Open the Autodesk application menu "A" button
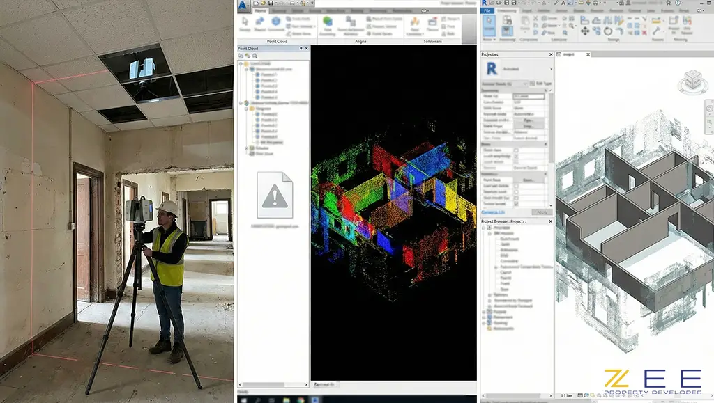Screen dimensions: 714x403 pyautogui.click(x=243, y=4)
